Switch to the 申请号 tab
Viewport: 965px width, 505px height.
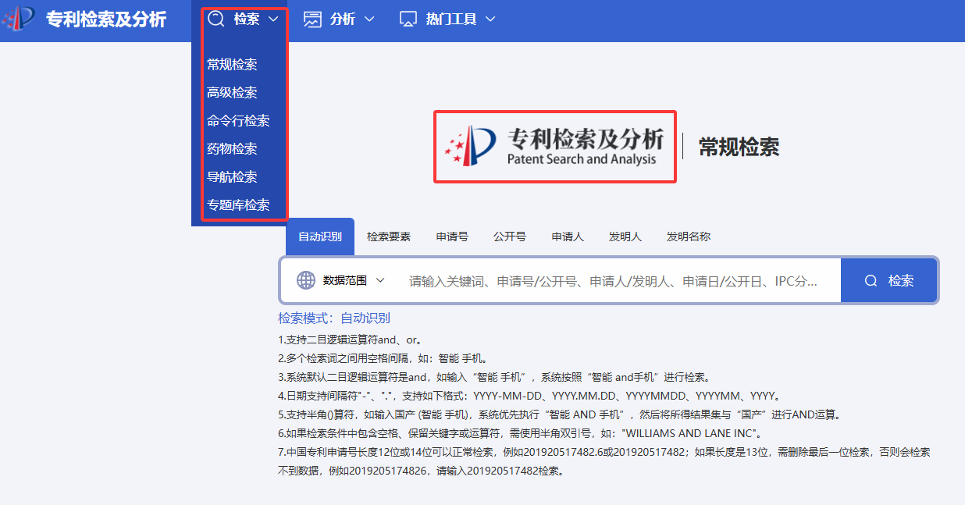[452, 236]
